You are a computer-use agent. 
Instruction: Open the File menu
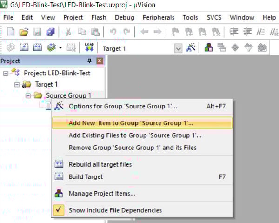[8, 17]
